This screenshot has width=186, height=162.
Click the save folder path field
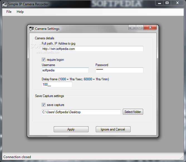(x=81, y=112)
